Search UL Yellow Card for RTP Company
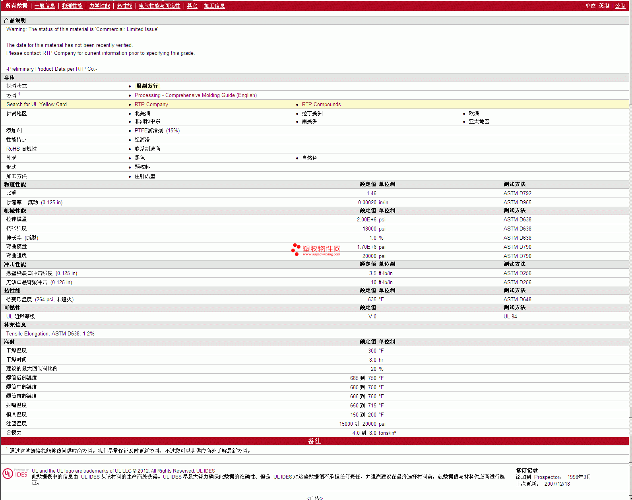632x500 pixels. (x=151, y=104)
